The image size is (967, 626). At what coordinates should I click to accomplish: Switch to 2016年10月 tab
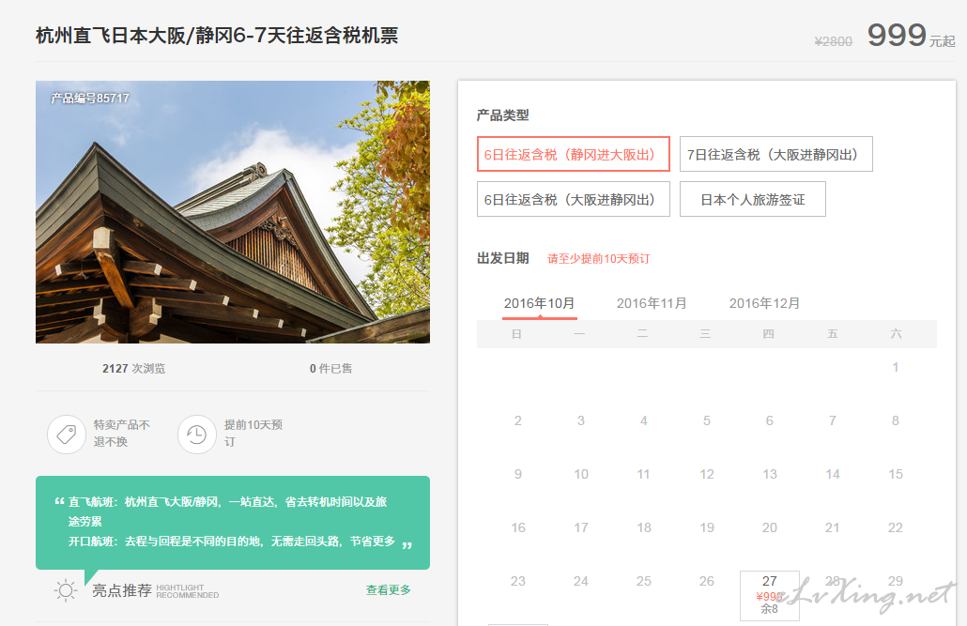tap(539, 303)
